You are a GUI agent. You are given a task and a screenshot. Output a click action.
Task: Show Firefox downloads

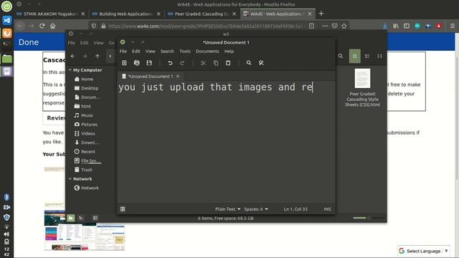[x=385, y=26]
